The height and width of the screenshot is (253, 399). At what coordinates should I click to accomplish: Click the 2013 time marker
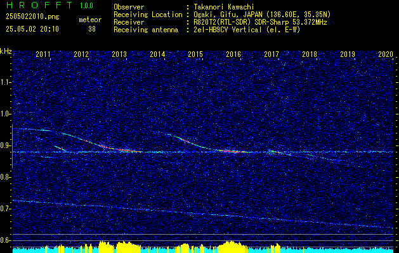[119, 54]
